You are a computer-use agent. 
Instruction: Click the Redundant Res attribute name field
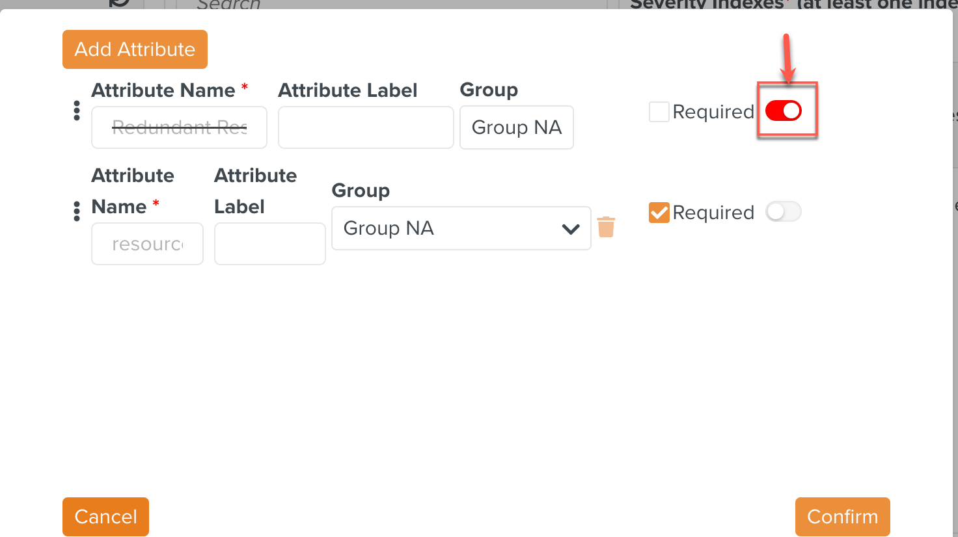click(x=179, y=127)
